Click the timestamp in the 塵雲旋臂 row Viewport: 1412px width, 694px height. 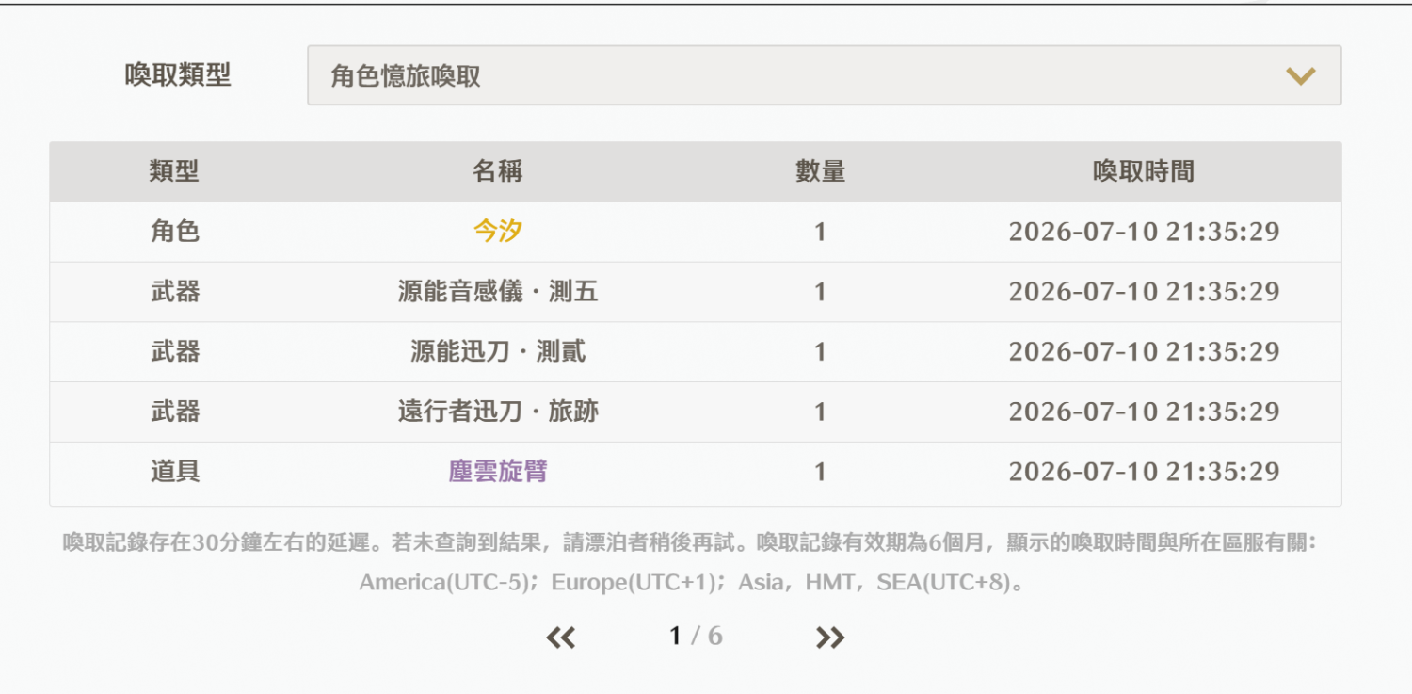(x=1144, y=472)
